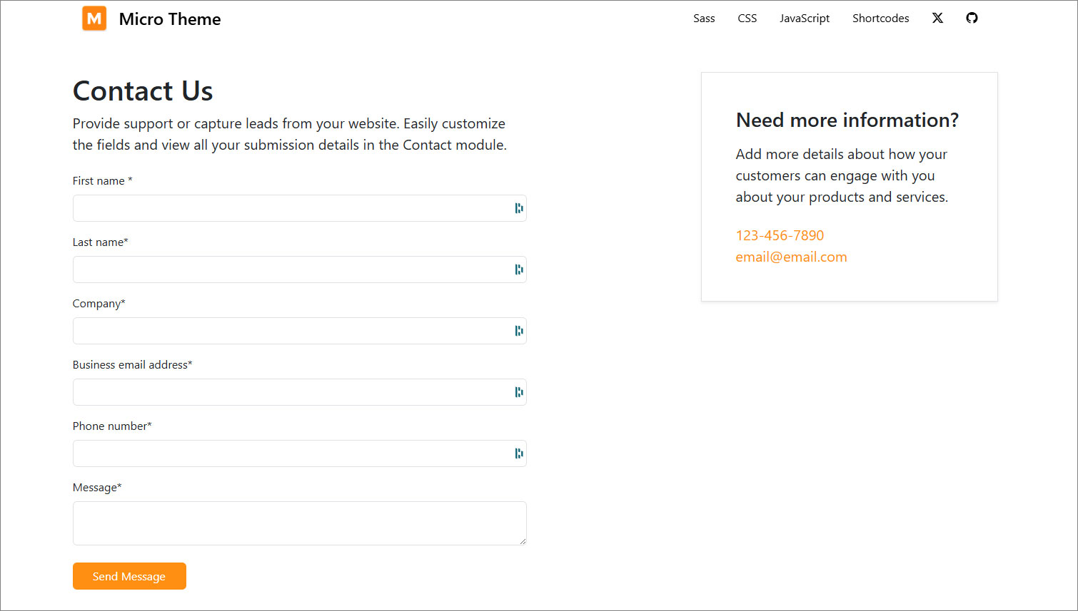The height and width of the screenshot is (611, 1078).
Task: Grab the Message textarea resize handle
Action: coord(523,541)
